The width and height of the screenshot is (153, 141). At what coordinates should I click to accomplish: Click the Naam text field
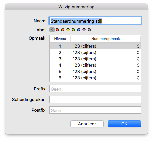(x=95, y=21)
